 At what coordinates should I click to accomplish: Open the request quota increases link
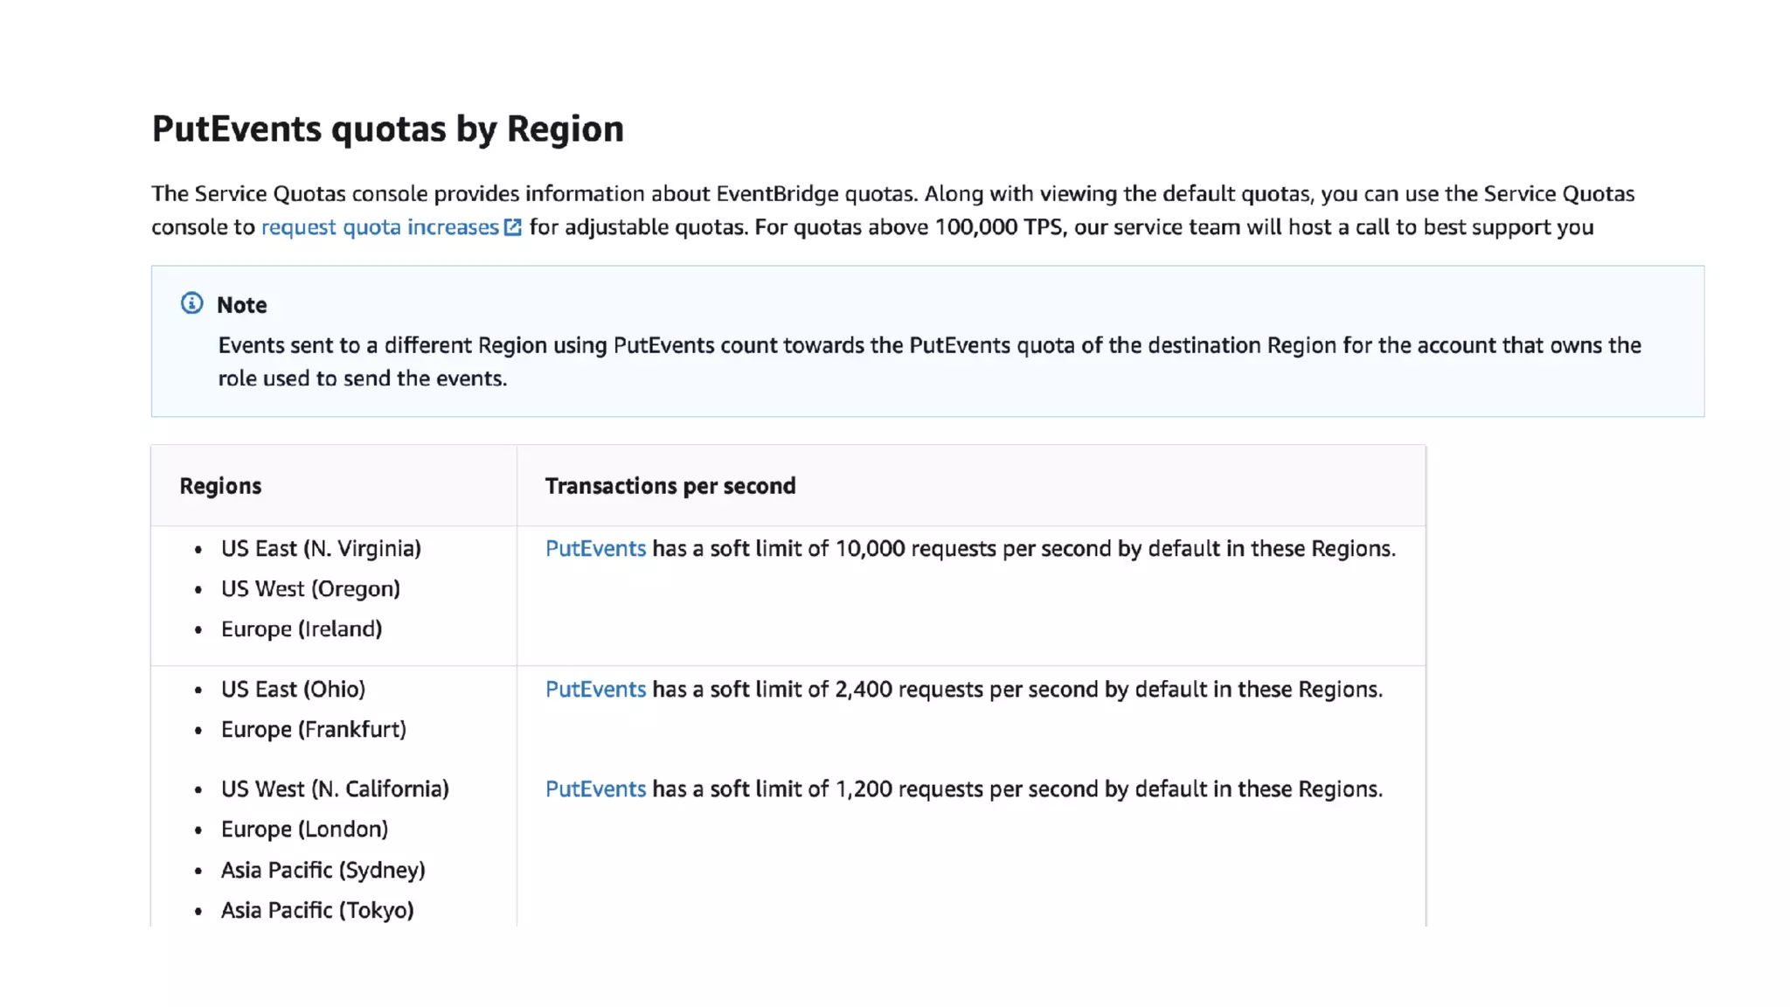379,227
